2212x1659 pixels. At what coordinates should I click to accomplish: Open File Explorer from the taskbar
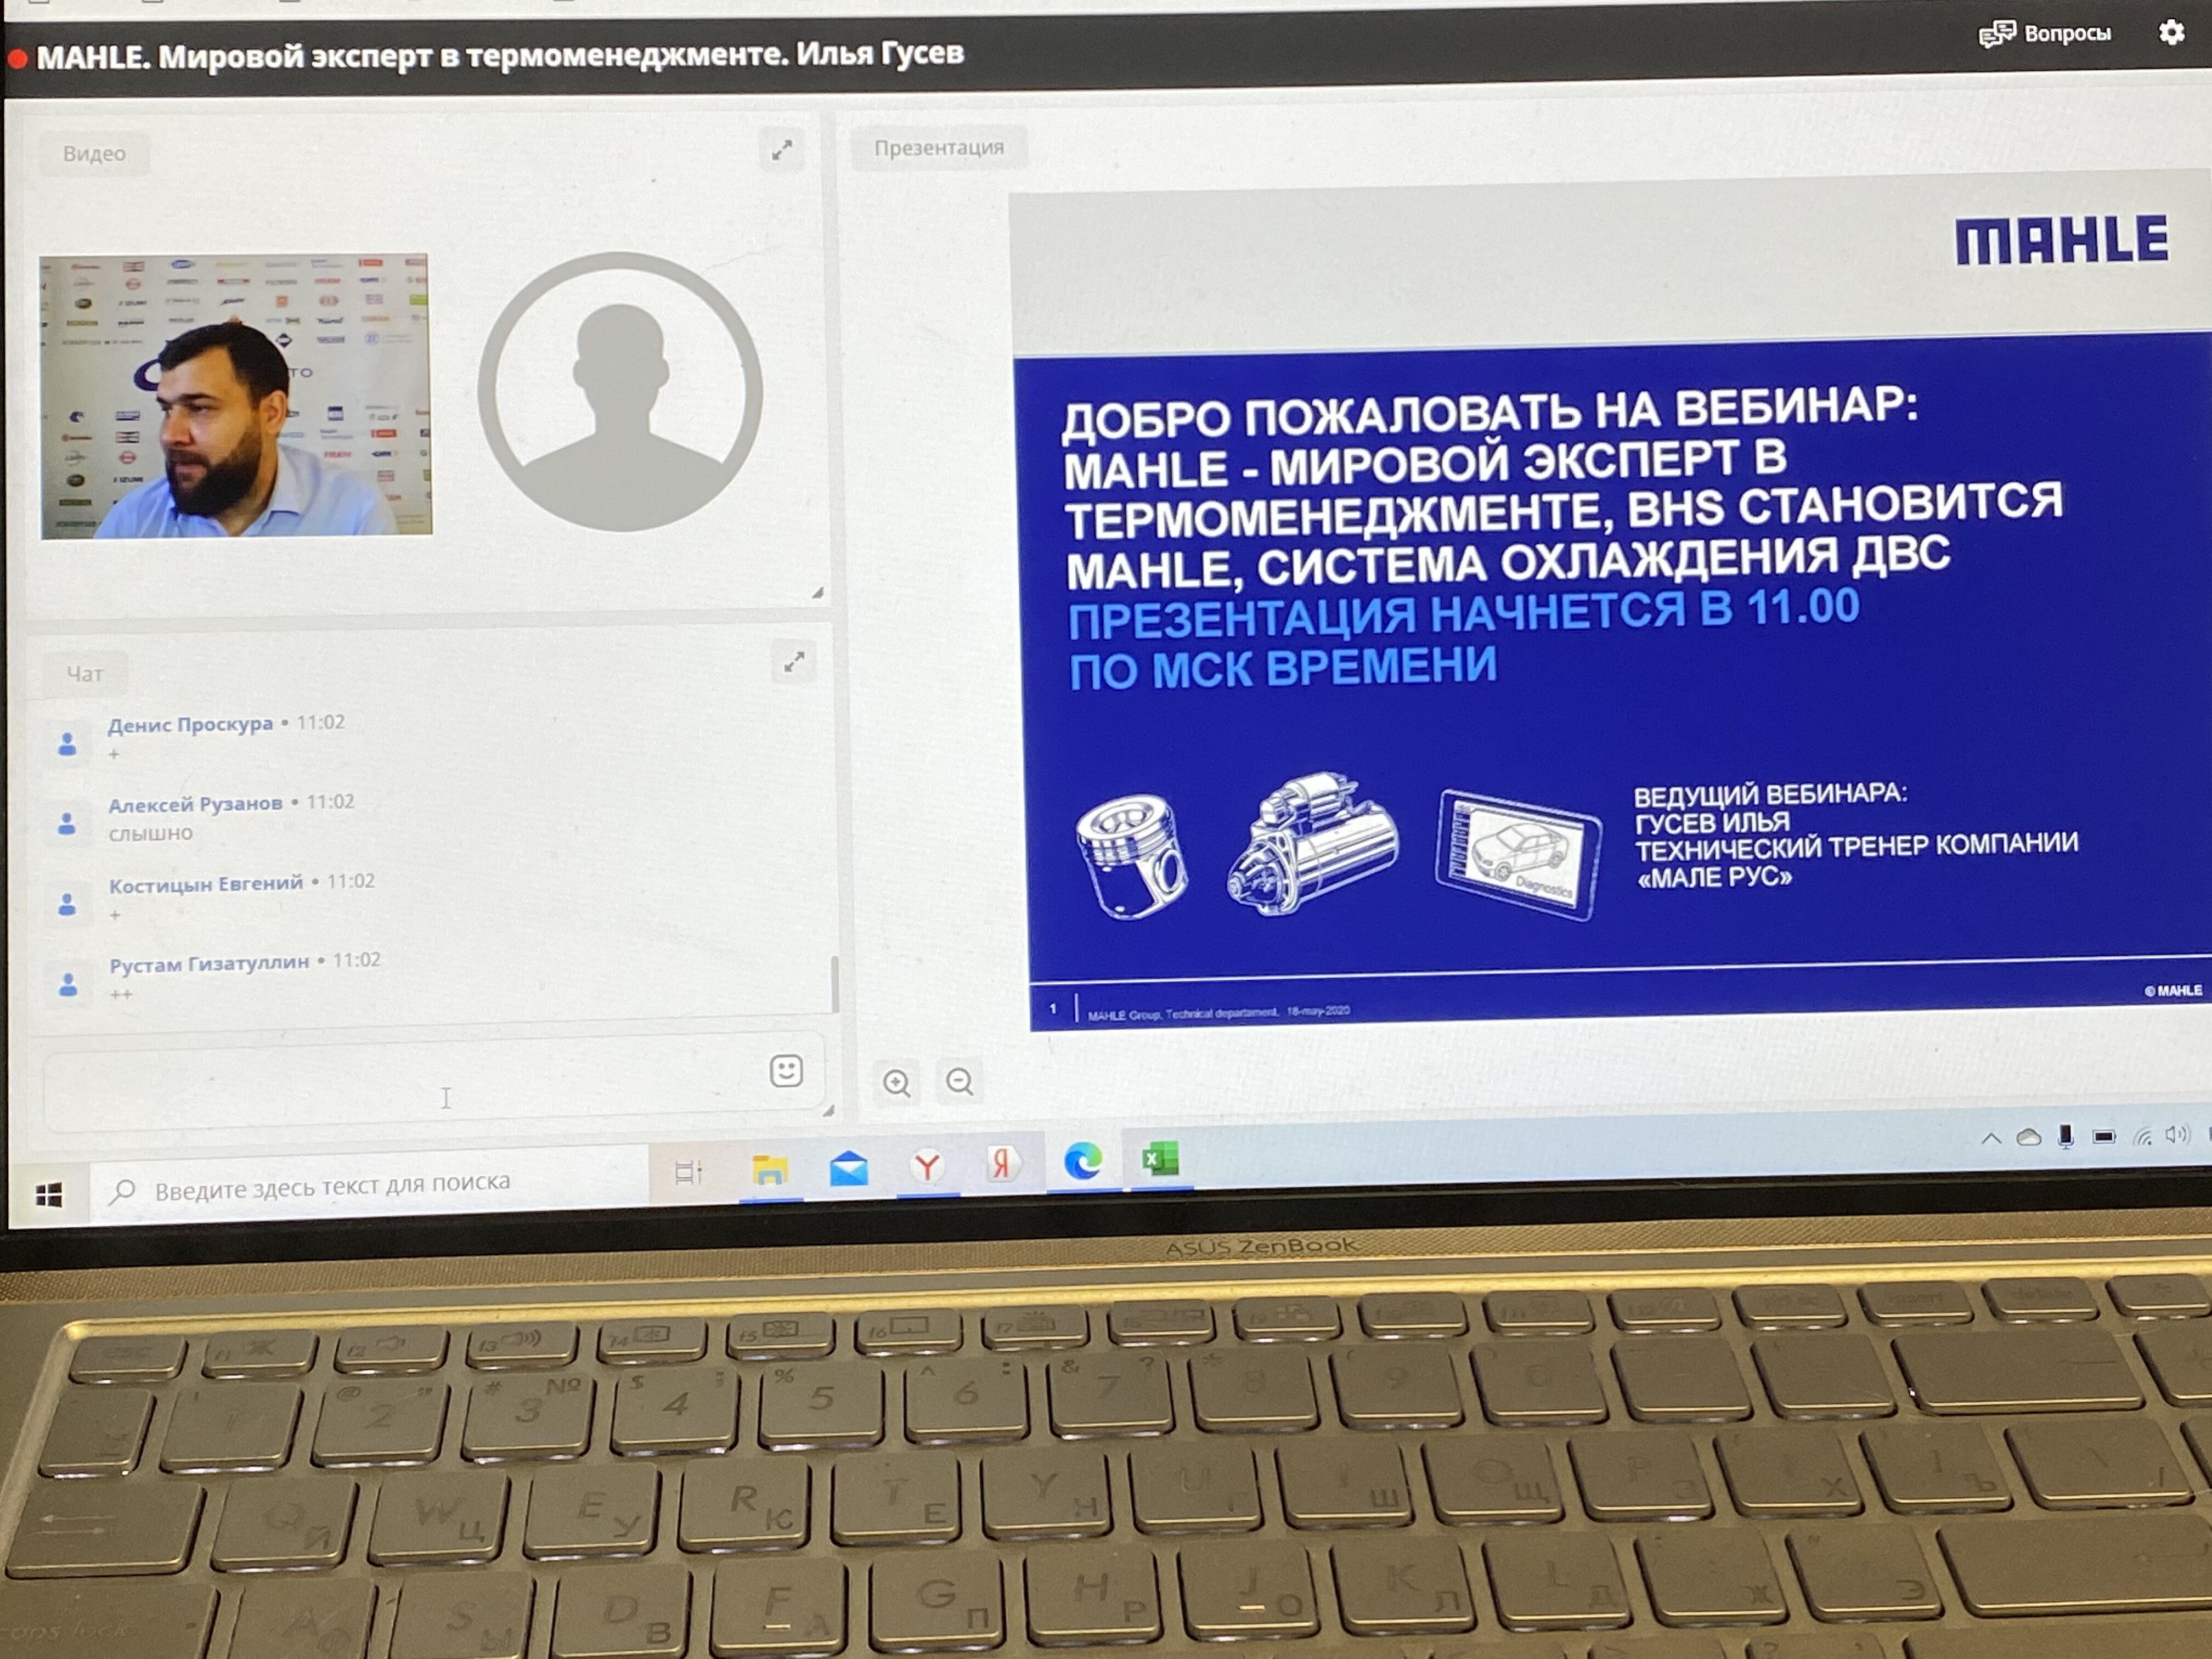(x=770, y=1169)
